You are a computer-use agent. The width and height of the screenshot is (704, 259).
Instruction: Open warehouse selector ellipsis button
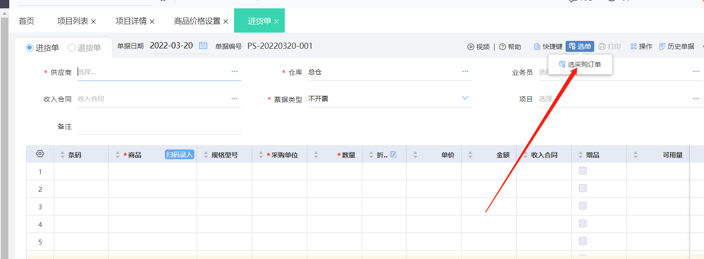coord(465,71)
